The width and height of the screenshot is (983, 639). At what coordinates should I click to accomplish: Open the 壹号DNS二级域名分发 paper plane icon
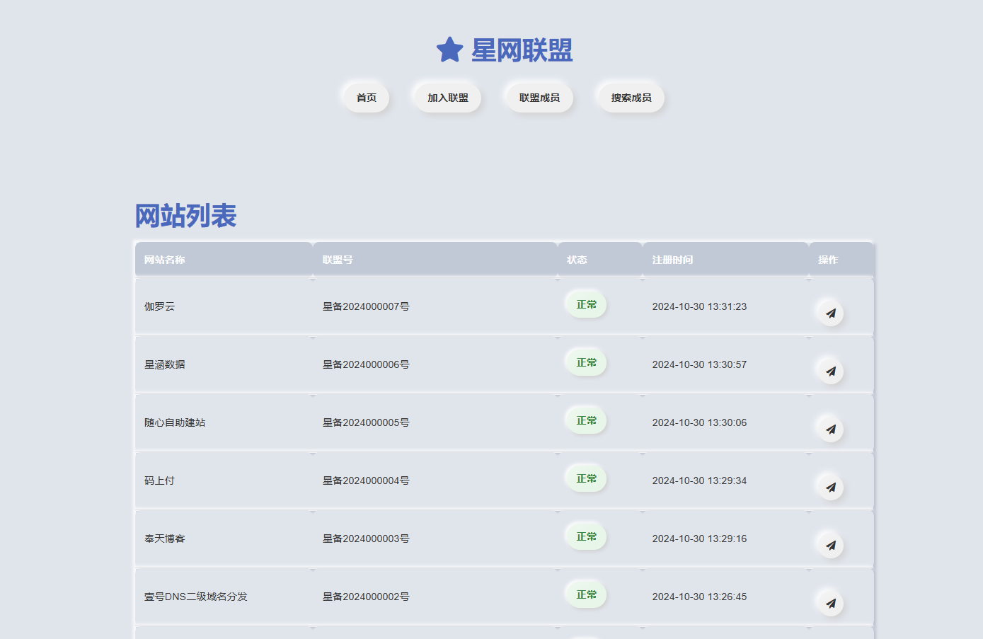830,603
